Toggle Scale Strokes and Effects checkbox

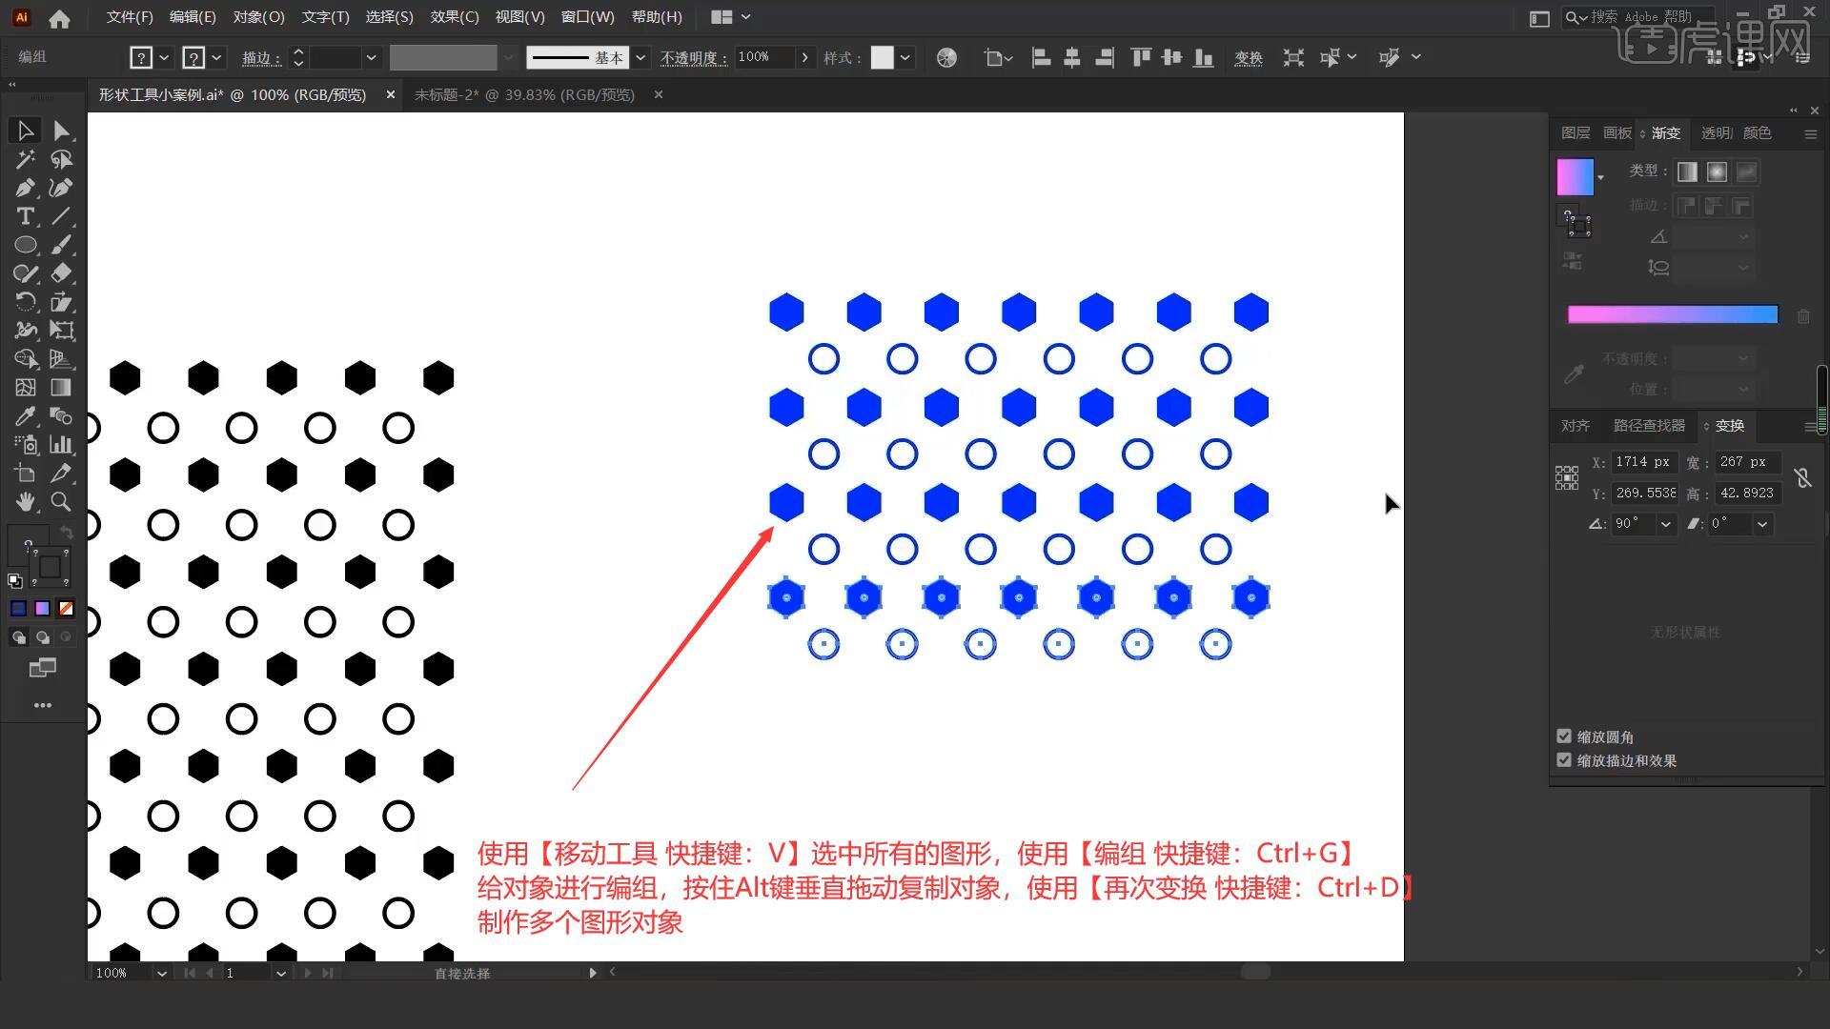[x=1564, y=760]
